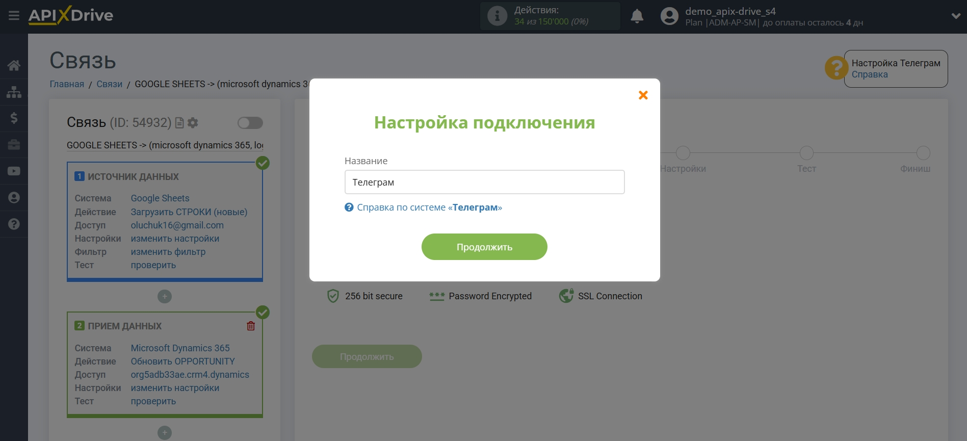Add block with plus below receiver

click(165, 433)
